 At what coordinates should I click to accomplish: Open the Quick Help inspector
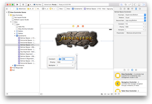124,9
